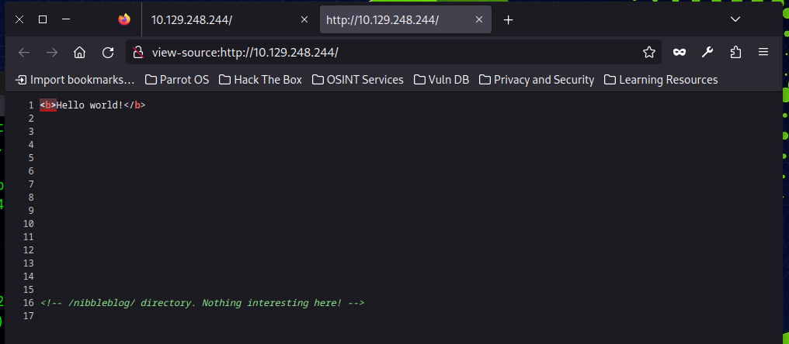Open the Vuln DB bookmark folder

pos(441,80)
